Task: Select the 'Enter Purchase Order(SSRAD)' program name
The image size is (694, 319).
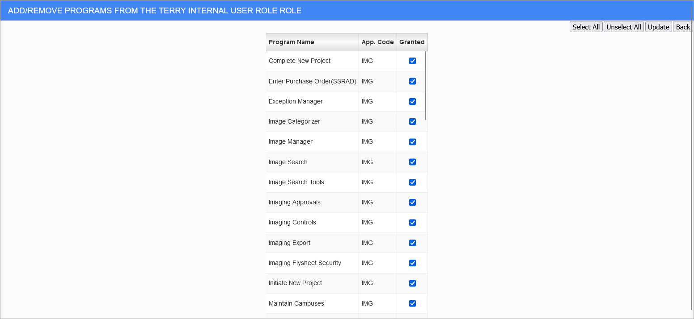Action: [313, 81]
